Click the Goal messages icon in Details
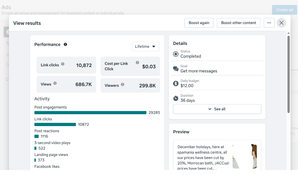298x175 pixels. 176,69
